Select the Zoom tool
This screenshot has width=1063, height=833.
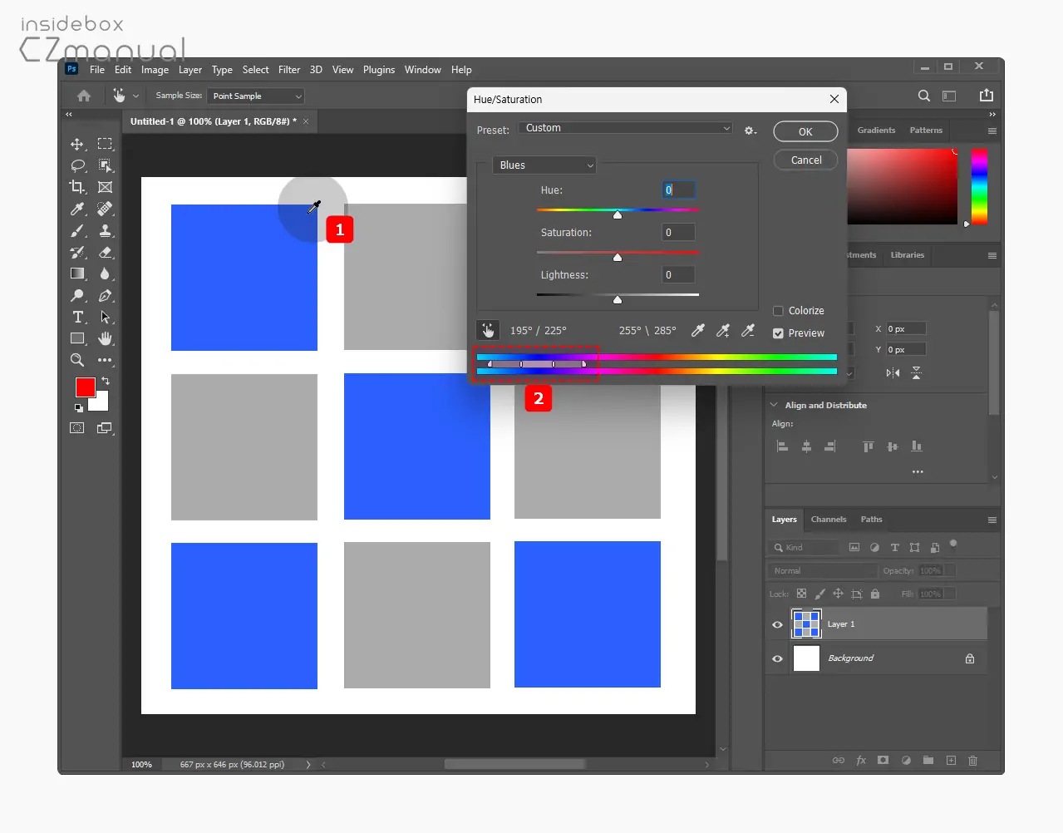coord(77,360)
